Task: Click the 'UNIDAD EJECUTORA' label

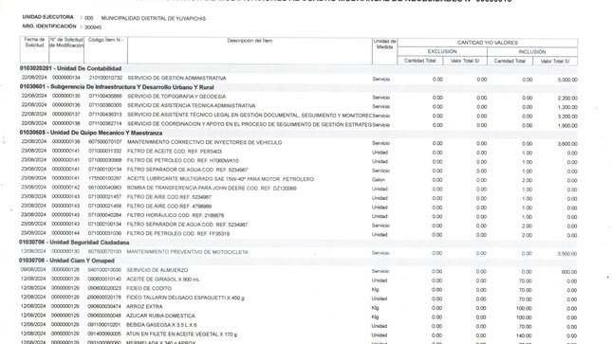Action: click(47, 17)
